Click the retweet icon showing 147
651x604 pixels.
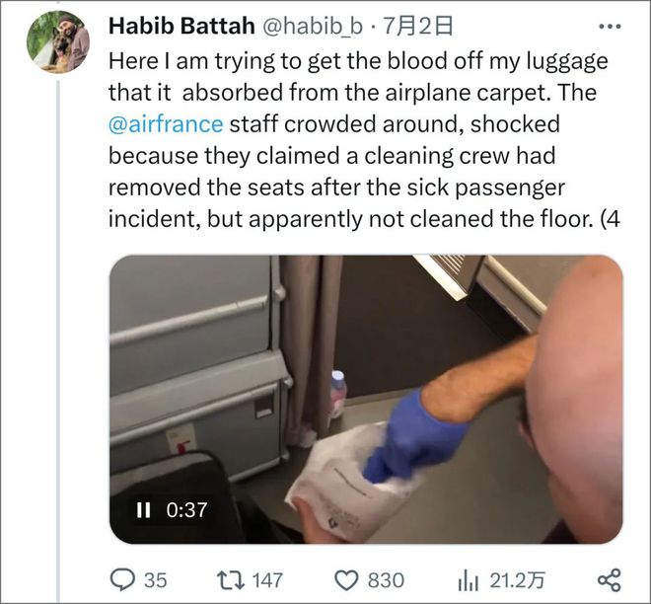[231, 580]
